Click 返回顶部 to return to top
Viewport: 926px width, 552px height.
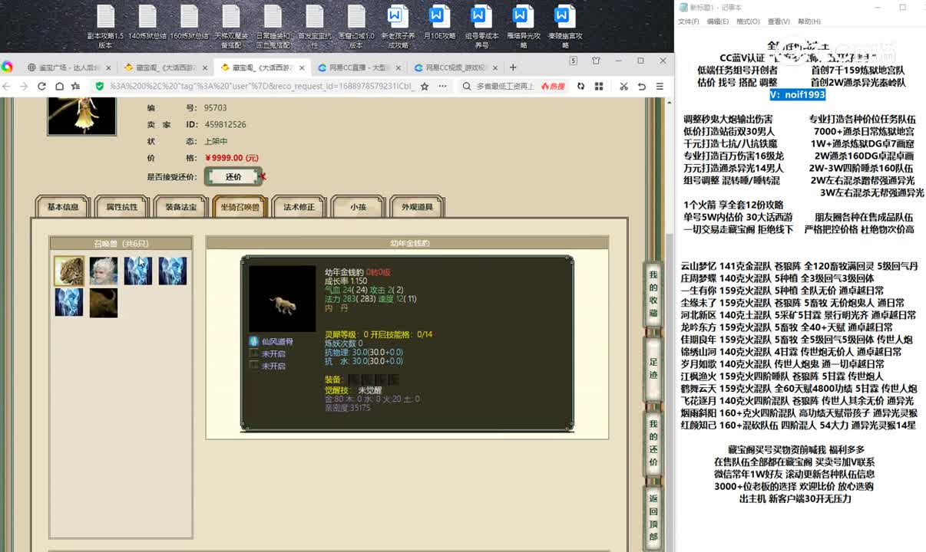653,517
